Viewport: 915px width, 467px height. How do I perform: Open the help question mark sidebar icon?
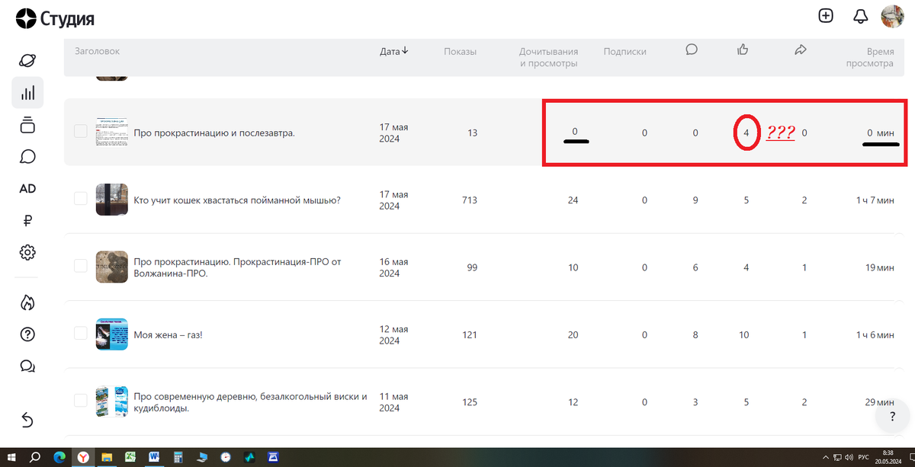pos(27,334)
